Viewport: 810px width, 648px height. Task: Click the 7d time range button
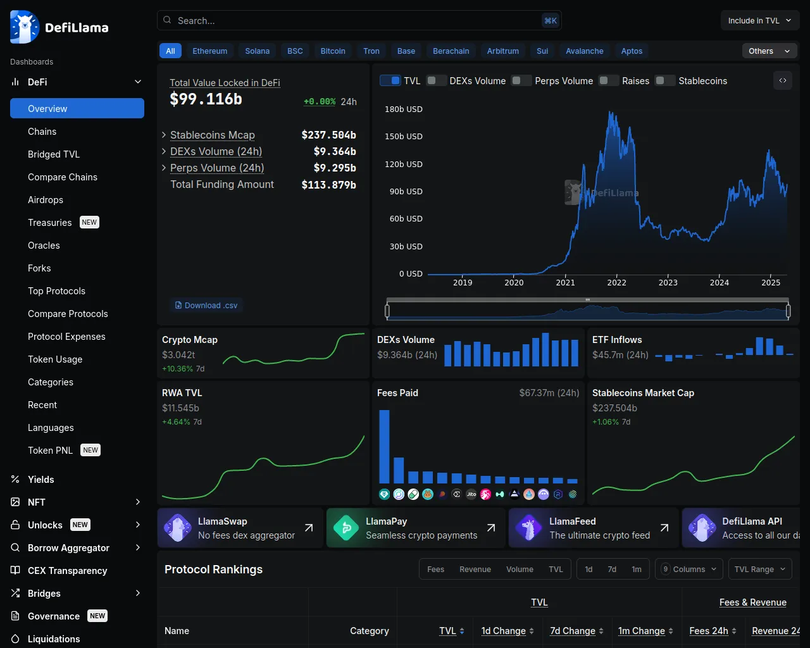coord(612,570)
